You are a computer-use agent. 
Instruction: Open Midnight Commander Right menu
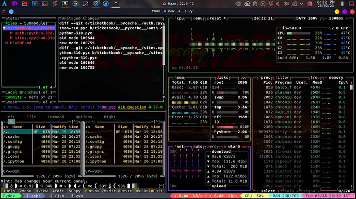tap(110, 117)
